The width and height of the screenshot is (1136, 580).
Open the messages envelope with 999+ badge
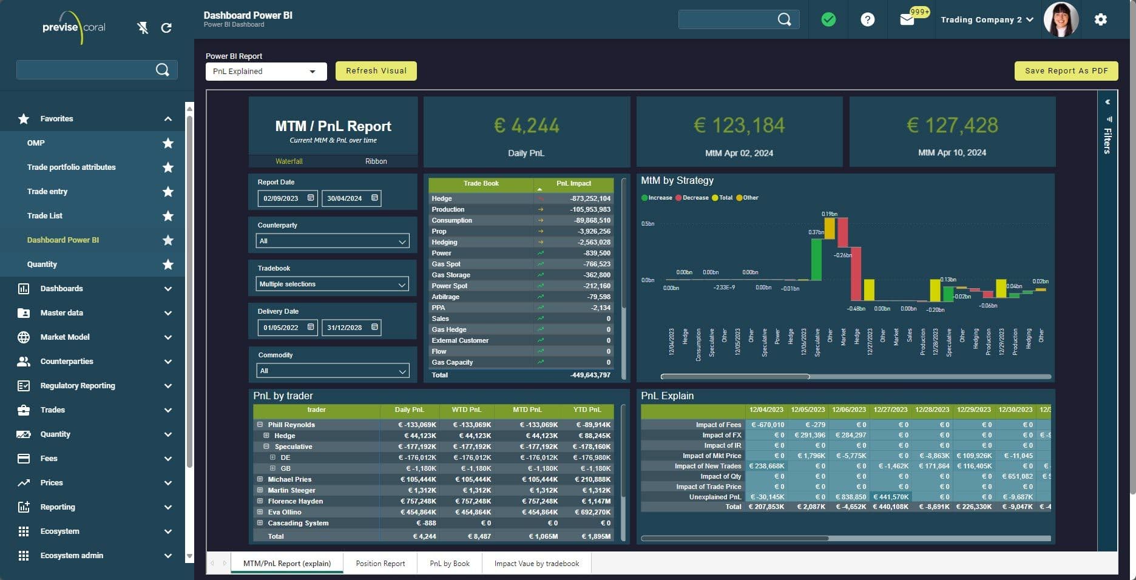click(x=907, y=19)
